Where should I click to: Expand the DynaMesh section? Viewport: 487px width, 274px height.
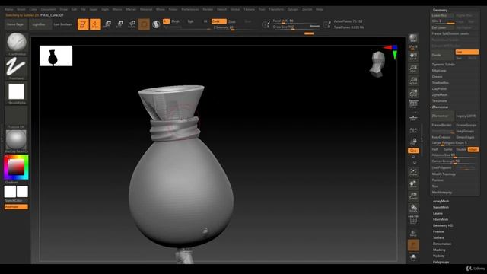click(440, 94)
